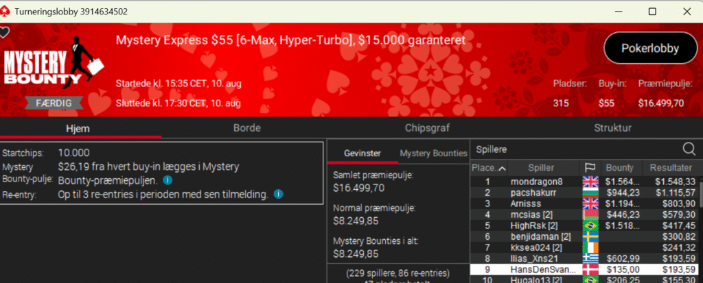
Task: Sort by the Place column header
Action: point(489,168)
